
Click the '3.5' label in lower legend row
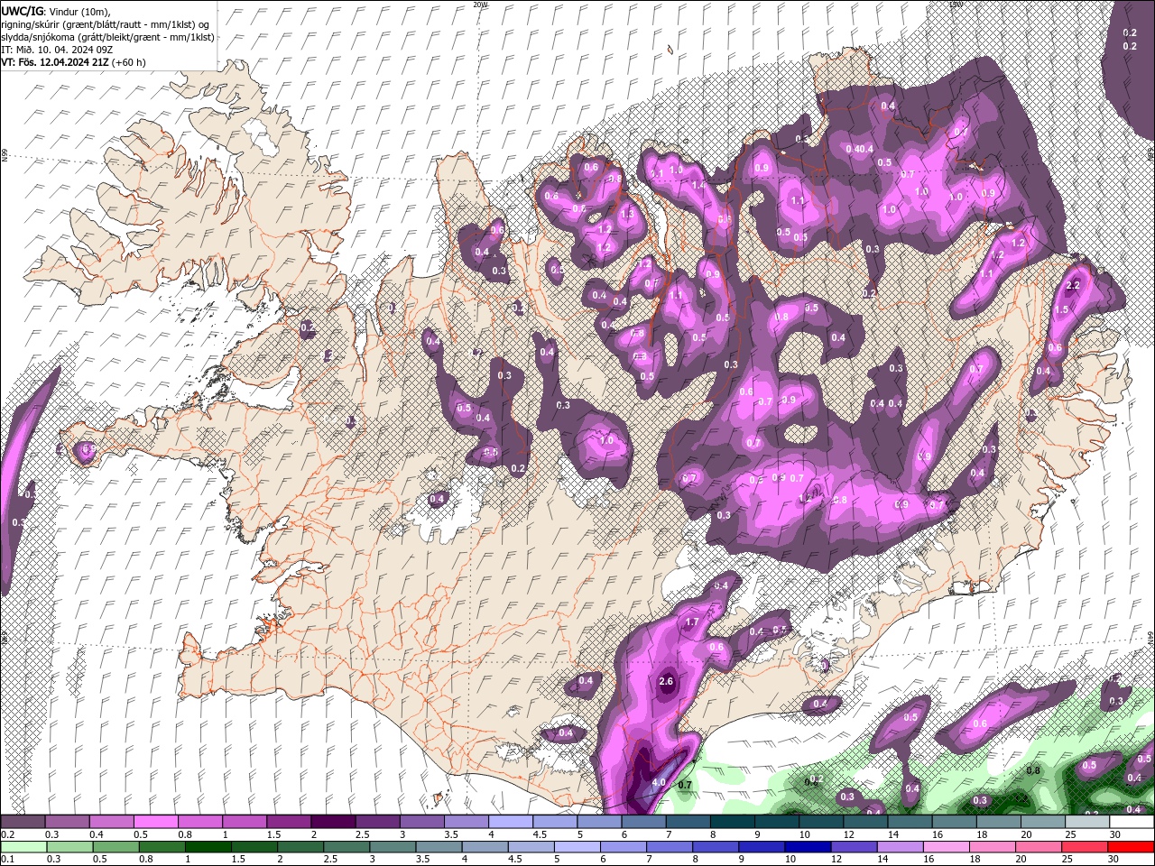point(421,860)
